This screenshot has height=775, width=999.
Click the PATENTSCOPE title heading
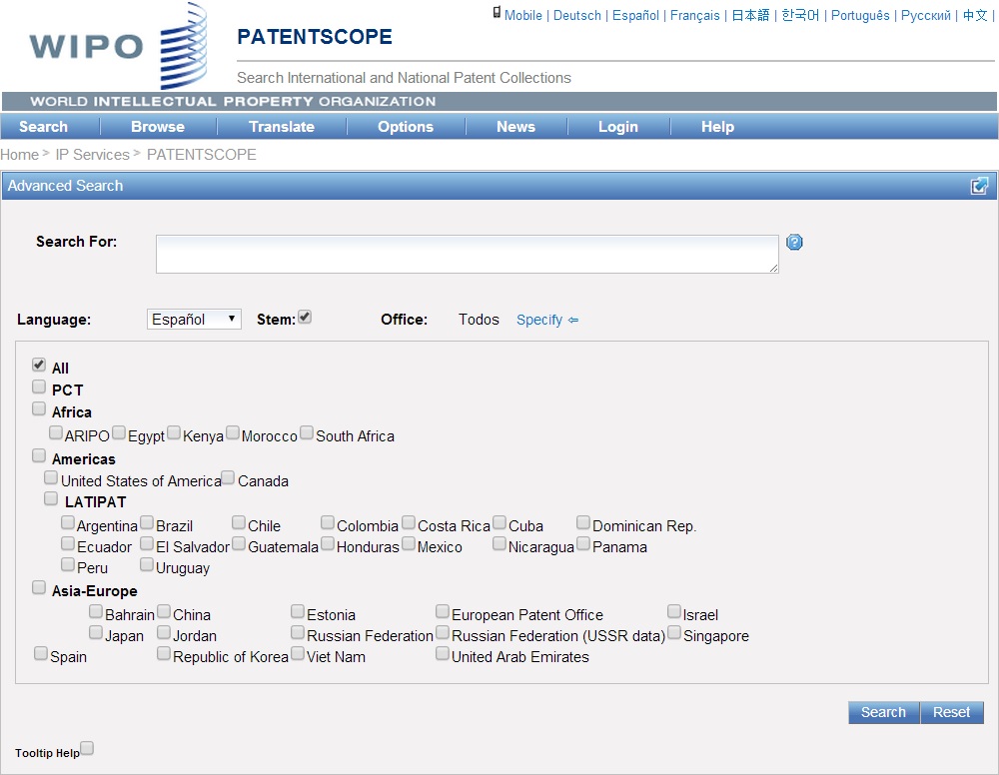point(315,37)
